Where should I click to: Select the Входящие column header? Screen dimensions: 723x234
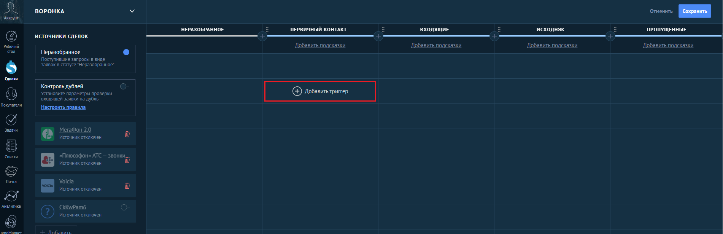[434, 29]
